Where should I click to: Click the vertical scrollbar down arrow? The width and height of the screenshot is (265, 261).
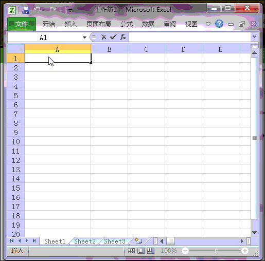[255, 232]
